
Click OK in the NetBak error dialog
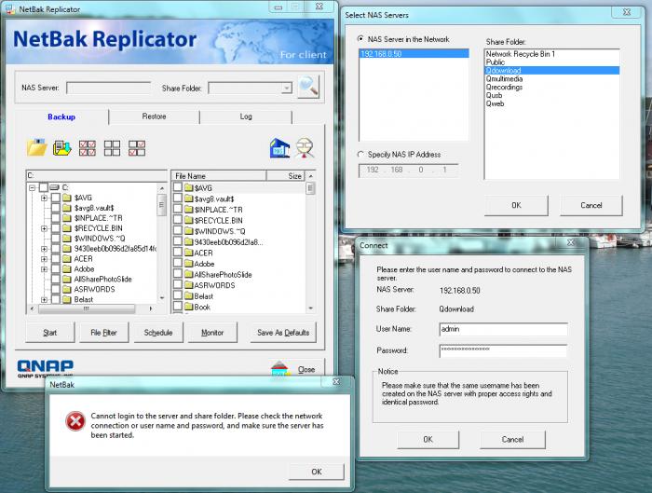pos(317,472)
